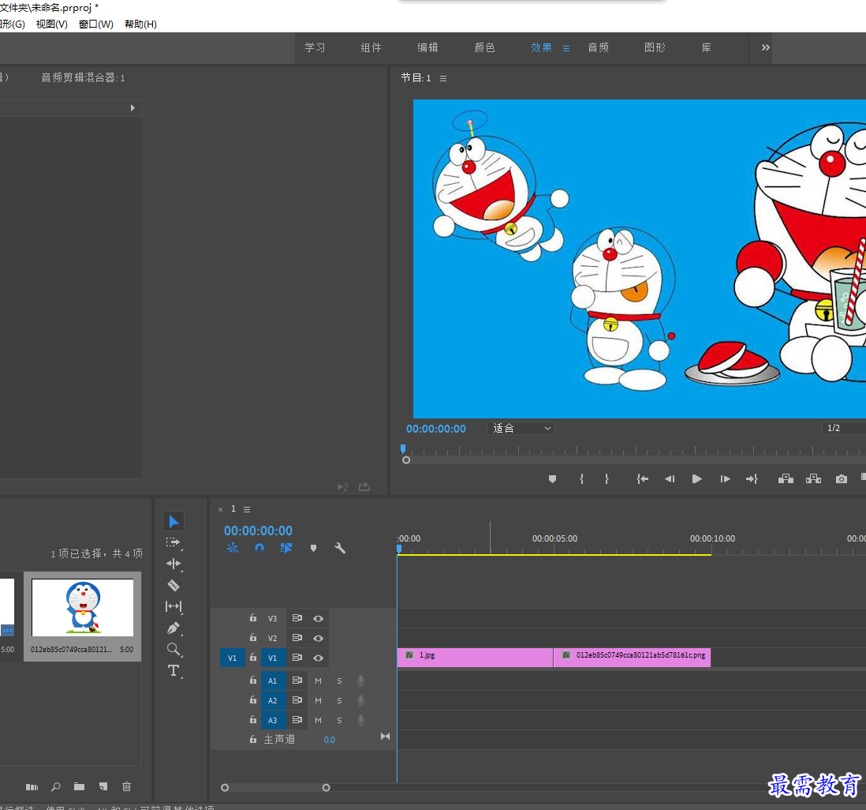
Task: Mute audio track A1
Action: 318,681
